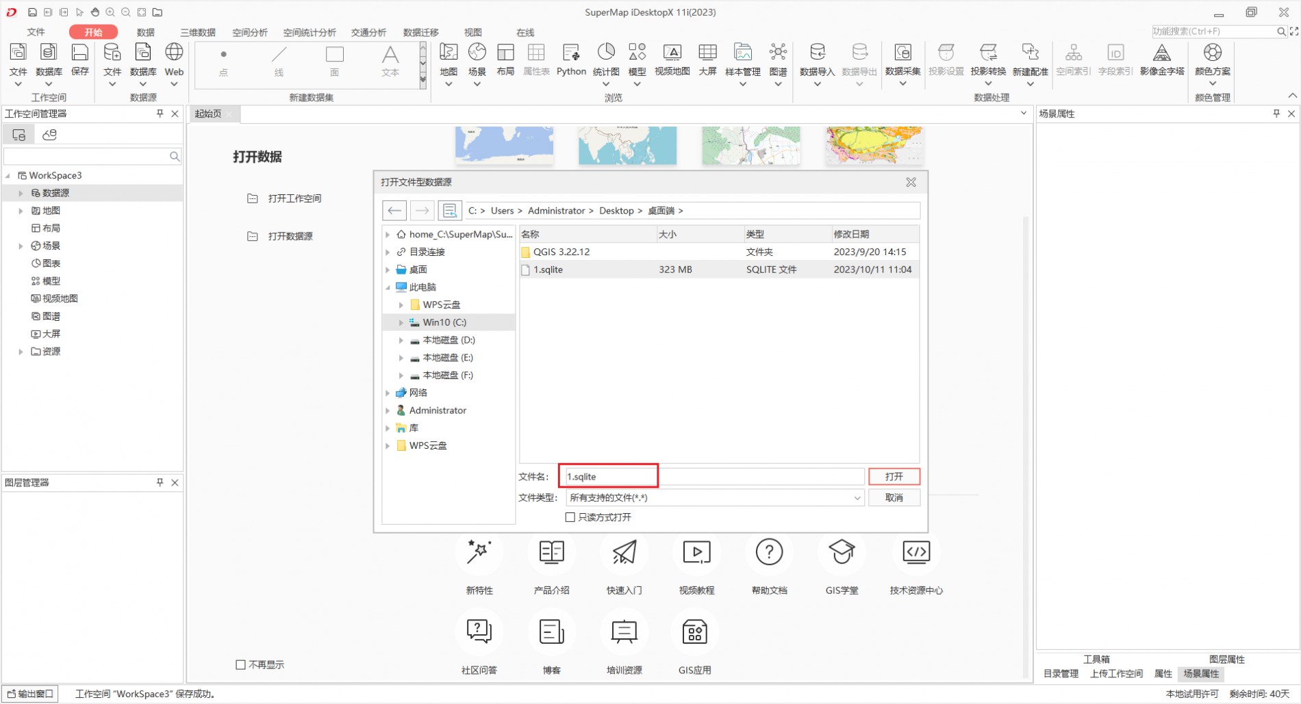Image resolution: width=1301 pixels, height=704 pixels.
Task: Collapse the 此电脑 tree node
Action: (388, 287)
